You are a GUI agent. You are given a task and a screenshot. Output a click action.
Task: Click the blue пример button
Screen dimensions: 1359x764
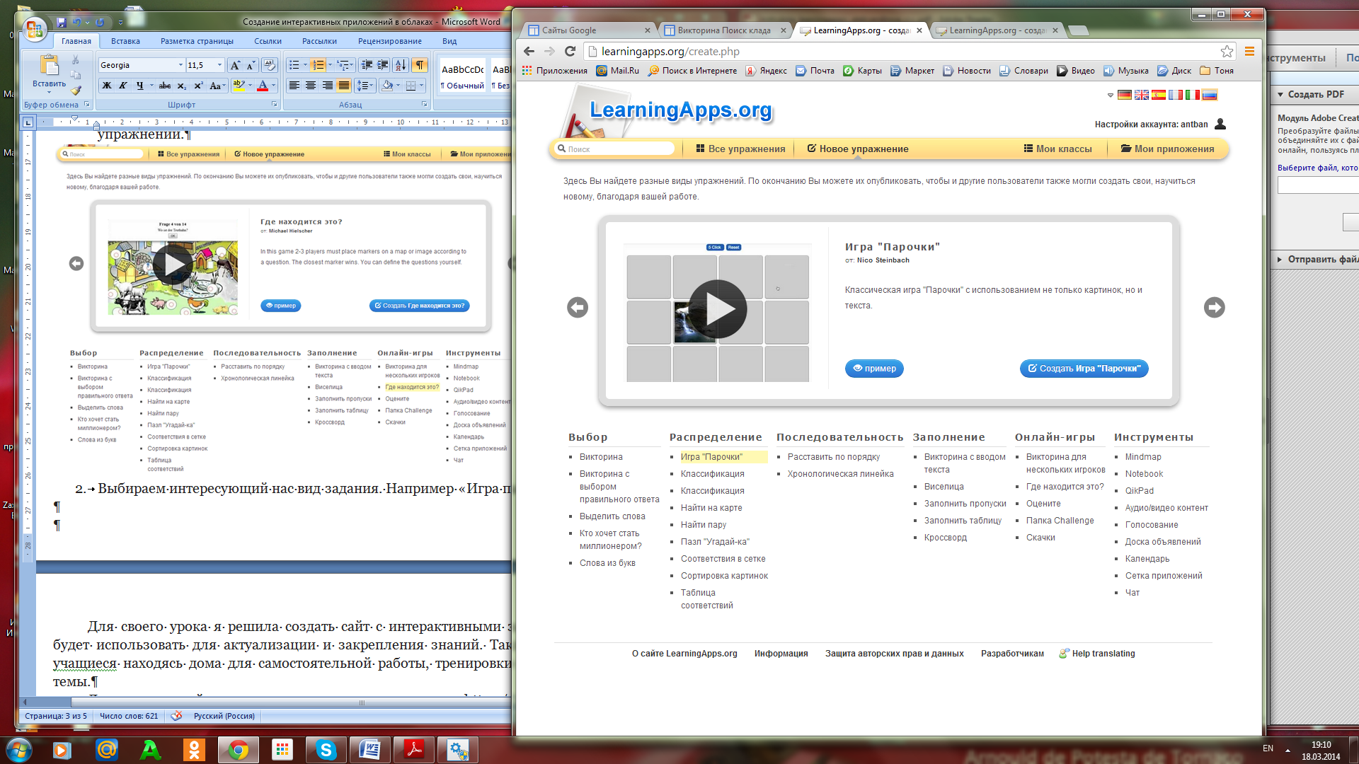pos(874,369)
